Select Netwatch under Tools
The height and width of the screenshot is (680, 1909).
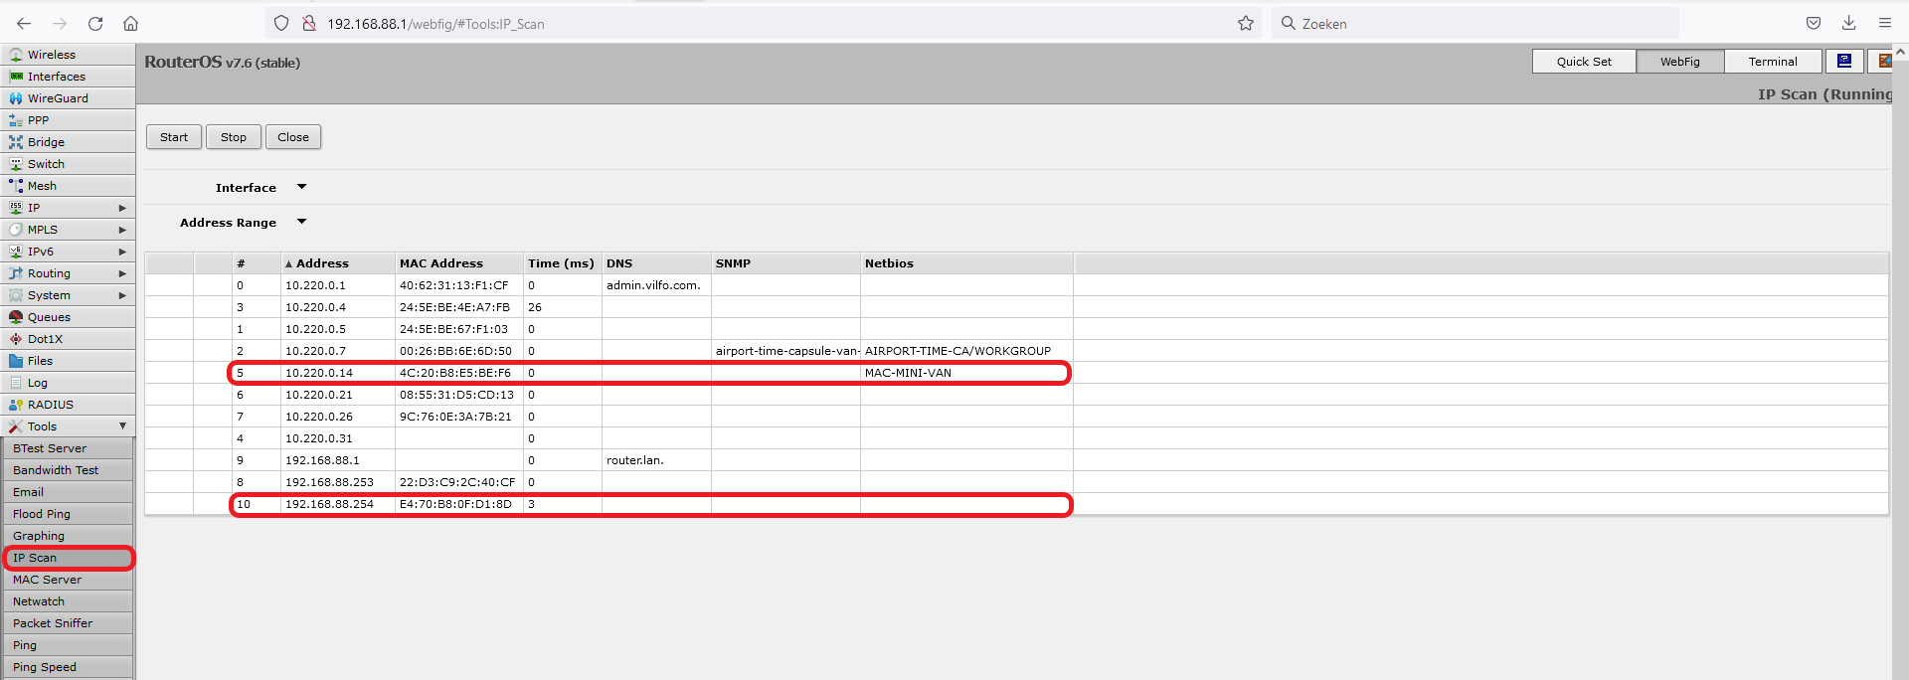point(68,601)
